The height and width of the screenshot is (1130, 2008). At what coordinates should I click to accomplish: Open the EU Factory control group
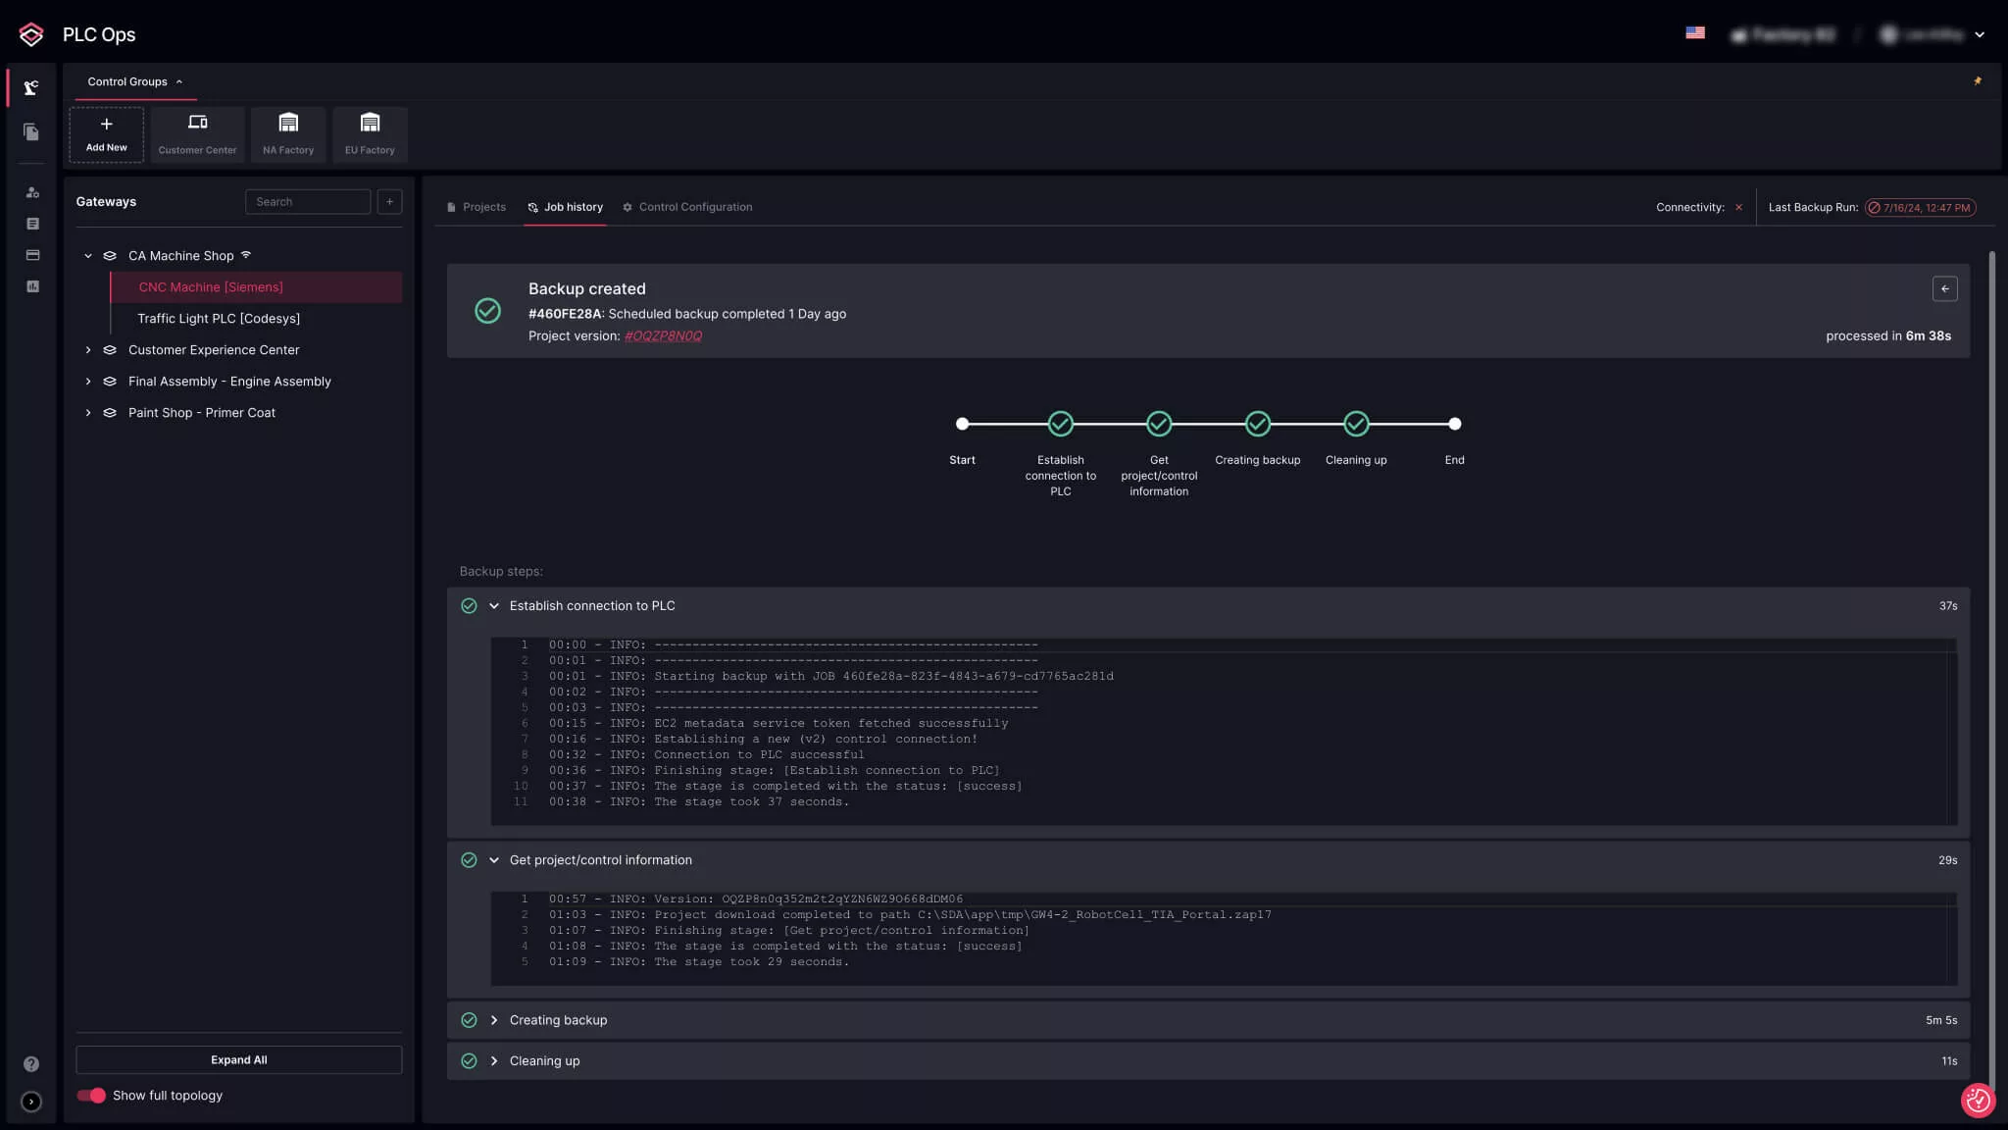[x=370, y=134]
